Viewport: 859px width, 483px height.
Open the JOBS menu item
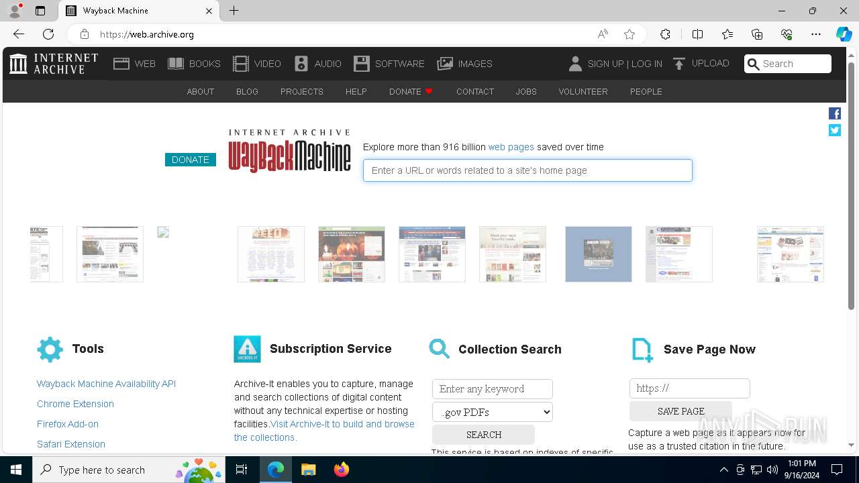coord(526,91)
